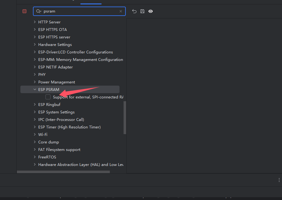Viewport: 282px width, 200px height.
Task: Expand the HTTP Server chevron
Action: point(35,22)
